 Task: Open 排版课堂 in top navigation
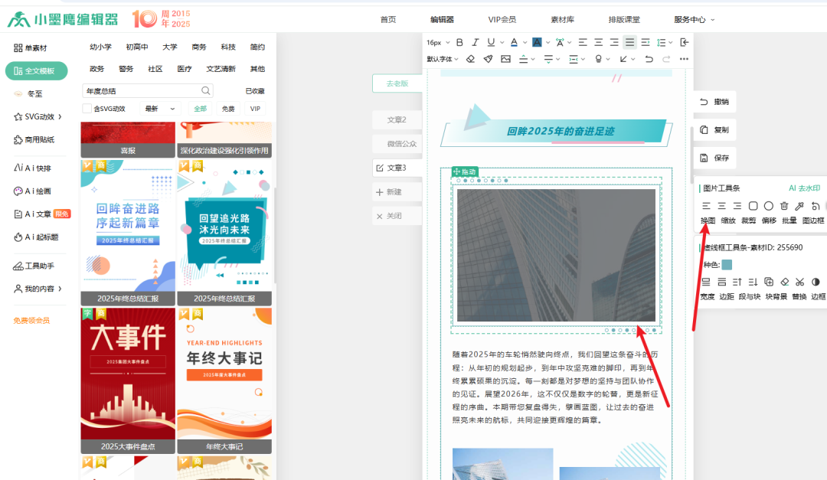[x=624, y=19]
